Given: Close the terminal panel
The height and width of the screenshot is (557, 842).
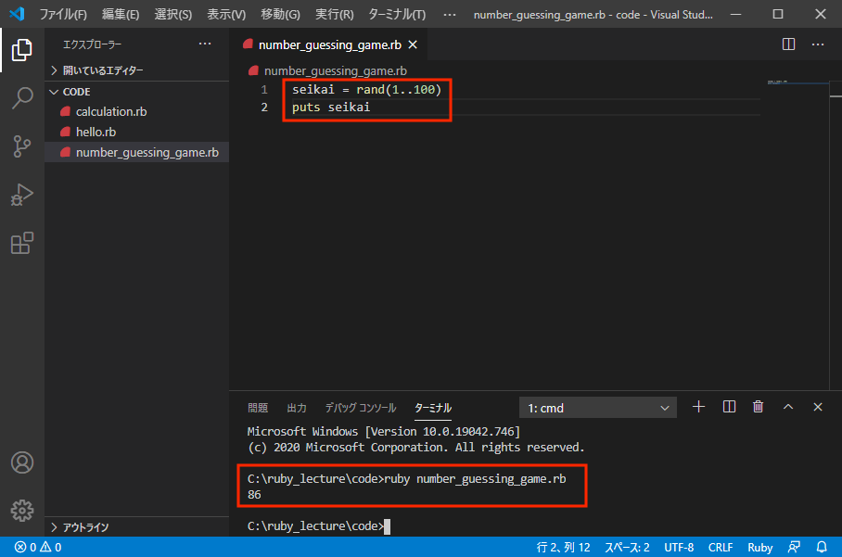Looking at the screenshot, I should 818,407.
